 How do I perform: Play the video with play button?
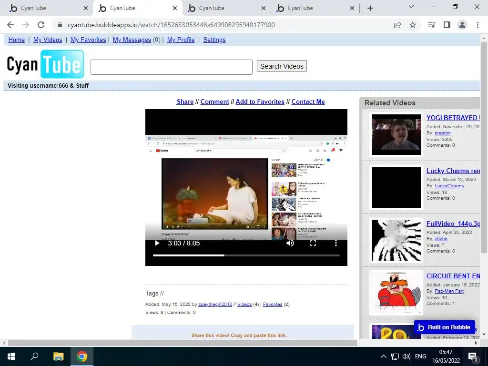(157, 243)
